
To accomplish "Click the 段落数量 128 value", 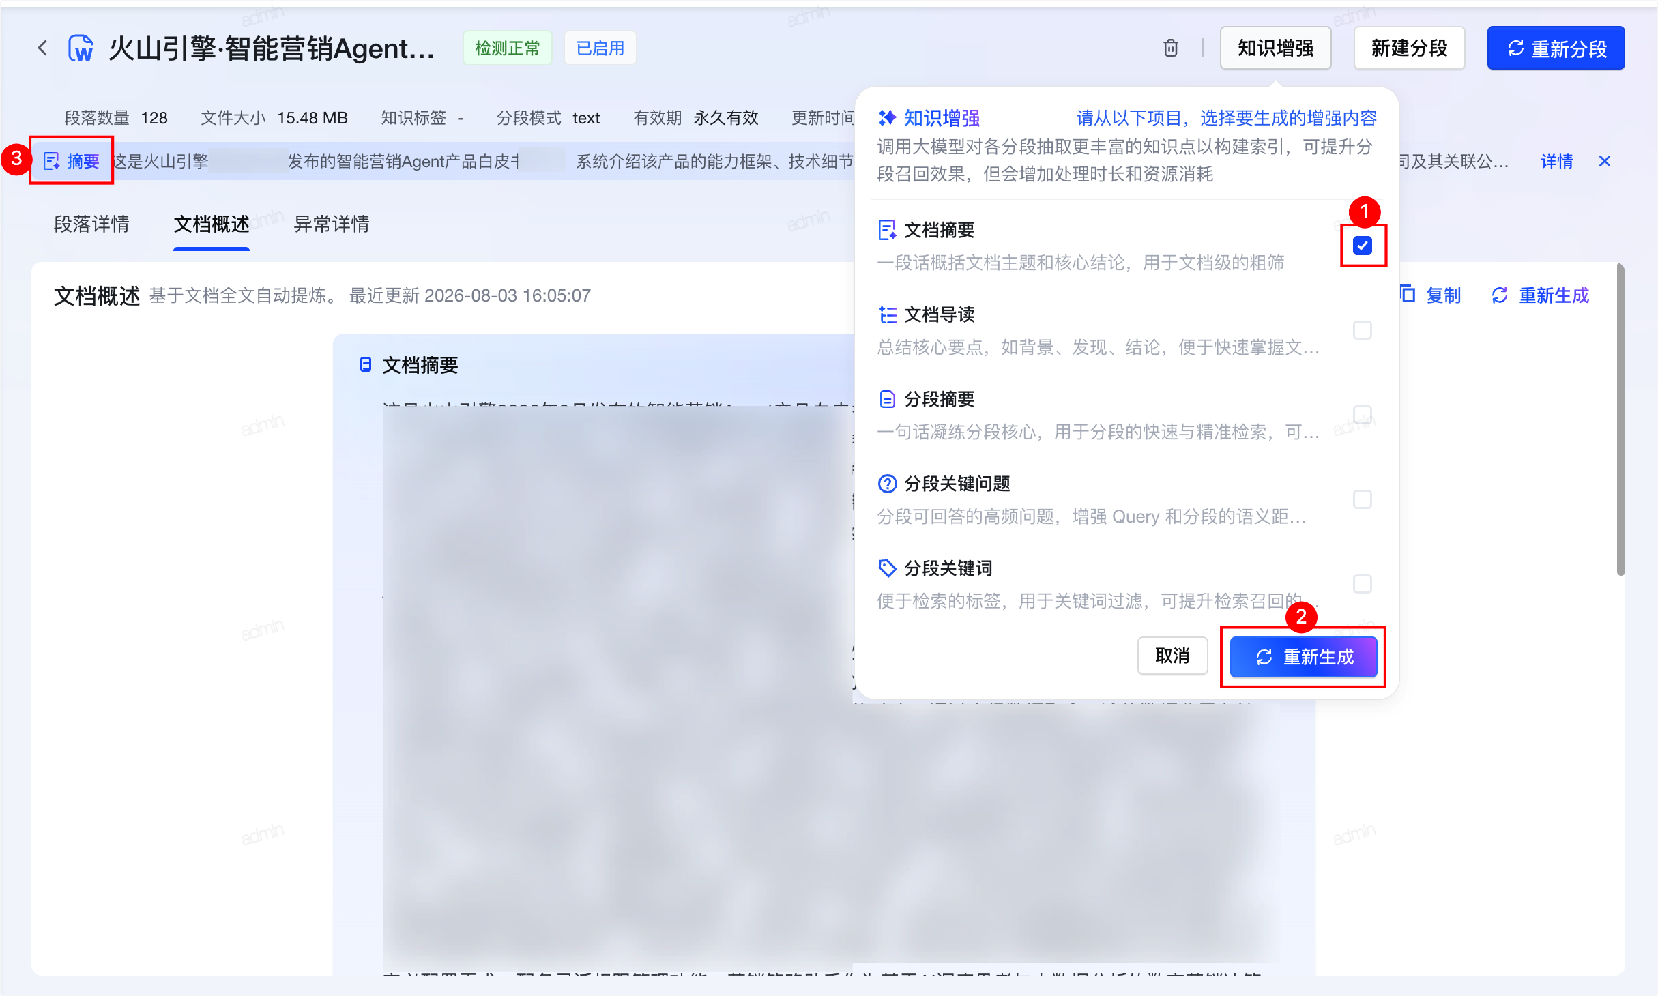I will point(154,118).
